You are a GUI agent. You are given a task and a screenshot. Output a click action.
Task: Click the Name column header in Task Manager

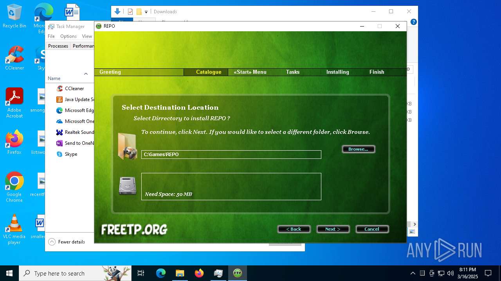[54, 78]
